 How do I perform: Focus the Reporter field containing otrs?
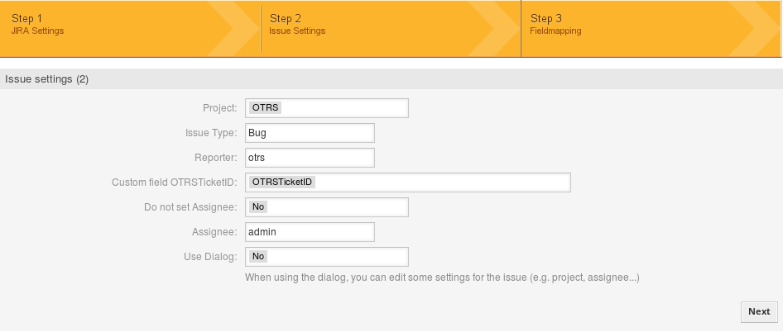coord(310,158)
